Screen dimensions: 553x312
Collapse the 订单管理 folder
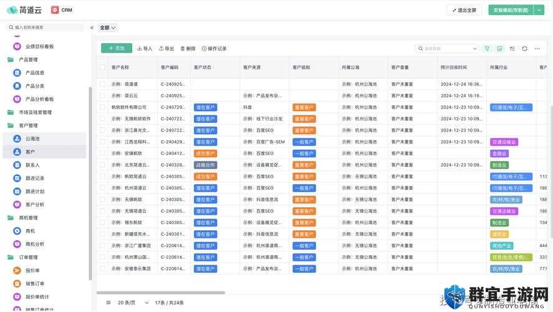pyautogui.click(x=11, y=257)
